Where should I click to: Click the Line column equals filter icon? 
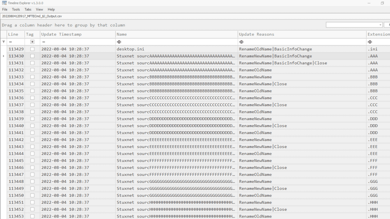11,42
